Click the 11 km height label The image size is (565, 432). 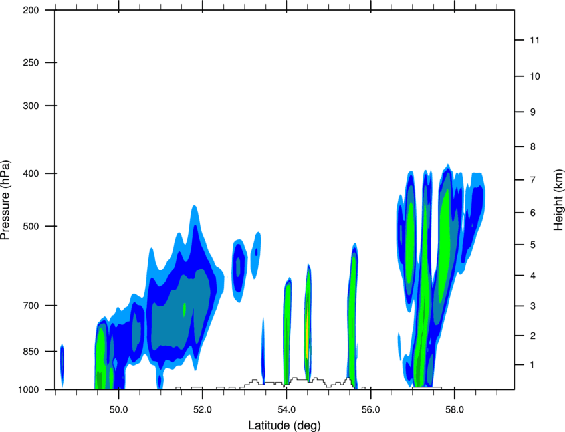tap(534, 40)
